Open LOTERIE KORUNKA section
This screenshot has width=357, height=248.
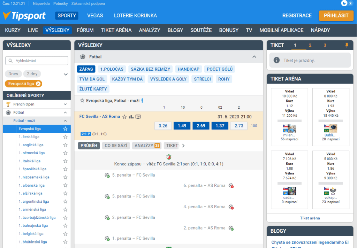pos(135,16)
